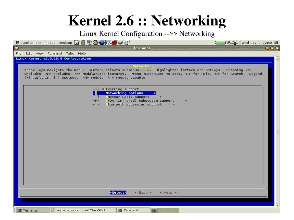Viewport: 294px width, 220px height.
Task: Click the Wed Nov 9, 22:59 clock
Action: pos(256,43)
